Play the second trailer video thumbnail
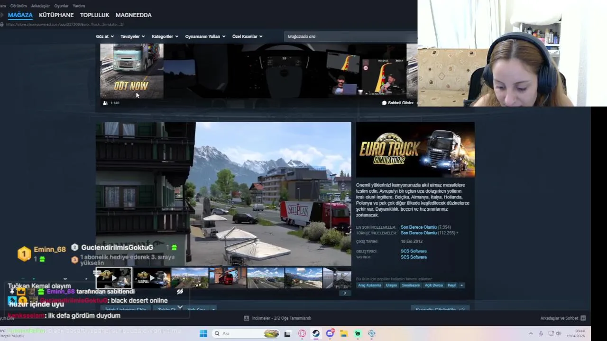Screen dimensions: 607x341 pyautogui.click(x=152, y=278)
